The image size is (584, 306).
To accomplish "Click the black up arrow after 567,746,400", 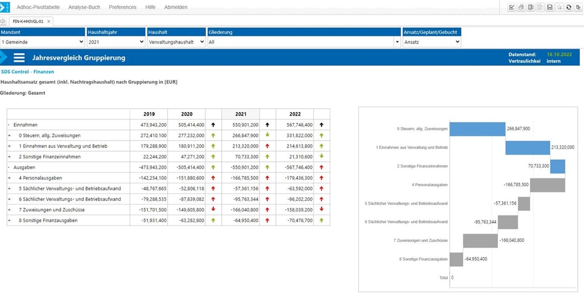I will tap(322, 125).
